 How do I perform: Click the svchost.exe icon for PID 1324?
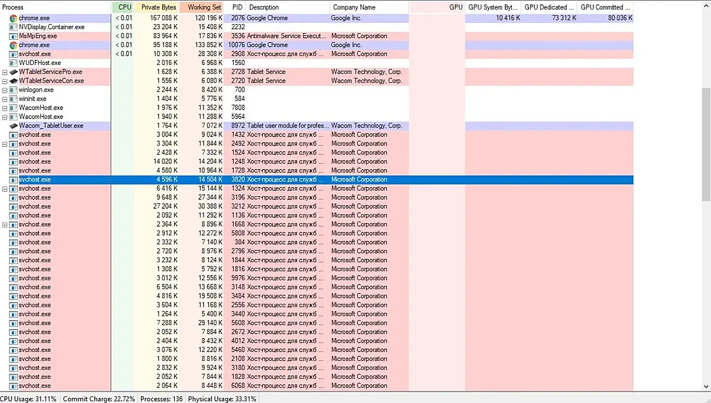pos(14,188)
